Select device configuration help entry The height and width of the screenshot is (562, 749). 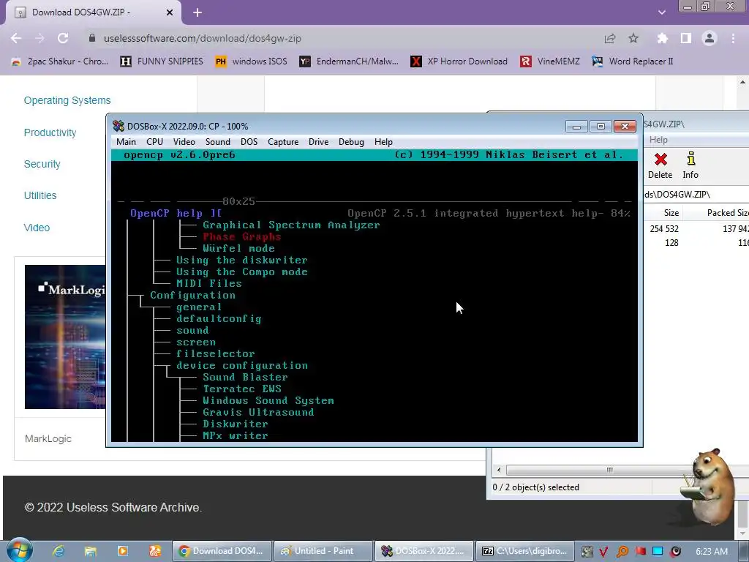point(241,366)
